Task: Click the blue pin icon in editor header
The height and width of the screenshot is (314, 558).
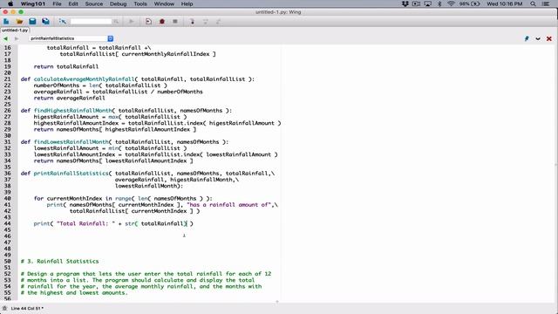Action: pyautogui.click(x=527, y=38)
